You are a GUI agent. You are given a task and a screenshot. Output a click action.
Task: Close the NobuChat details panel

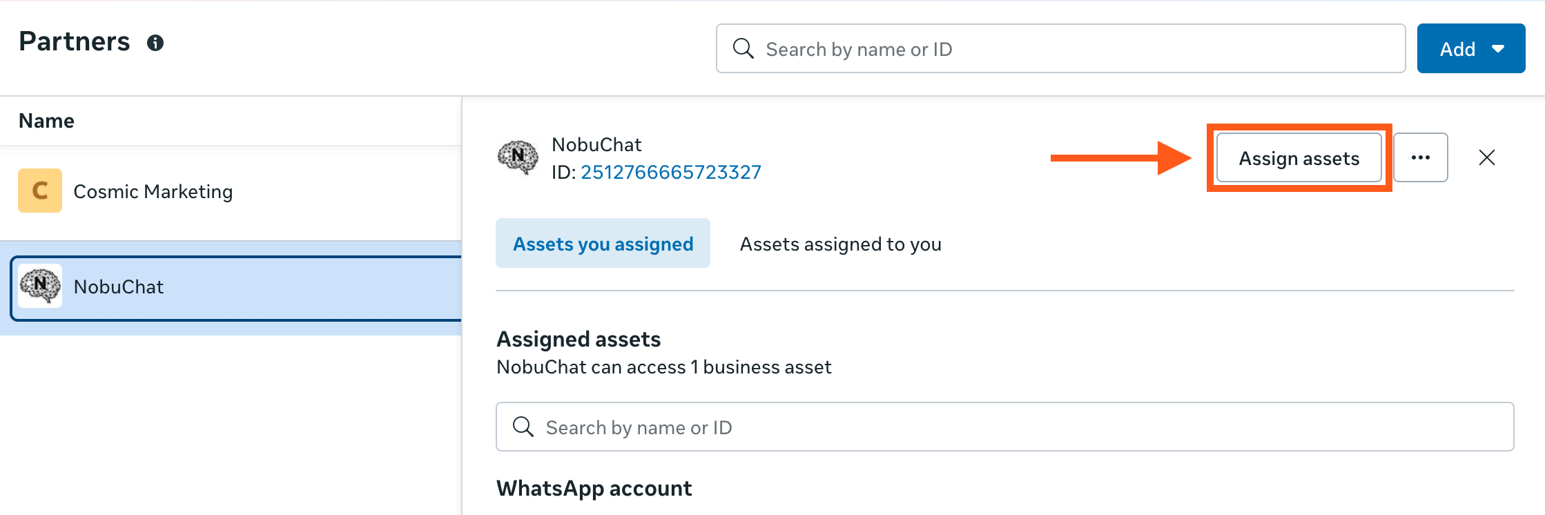point(1487,157)
